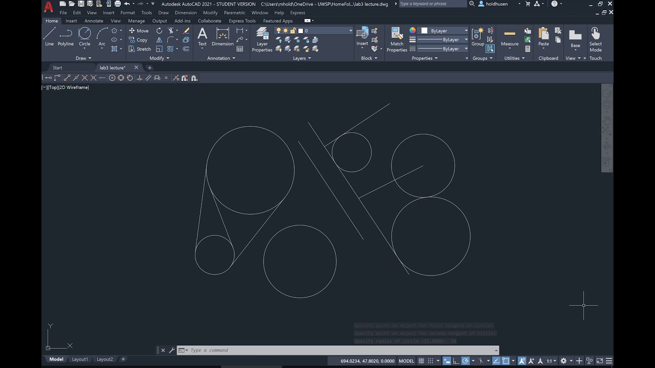Select the Arc tool
Image resolution: width=655 pixels, height=368 pixels.
point(102,37)
